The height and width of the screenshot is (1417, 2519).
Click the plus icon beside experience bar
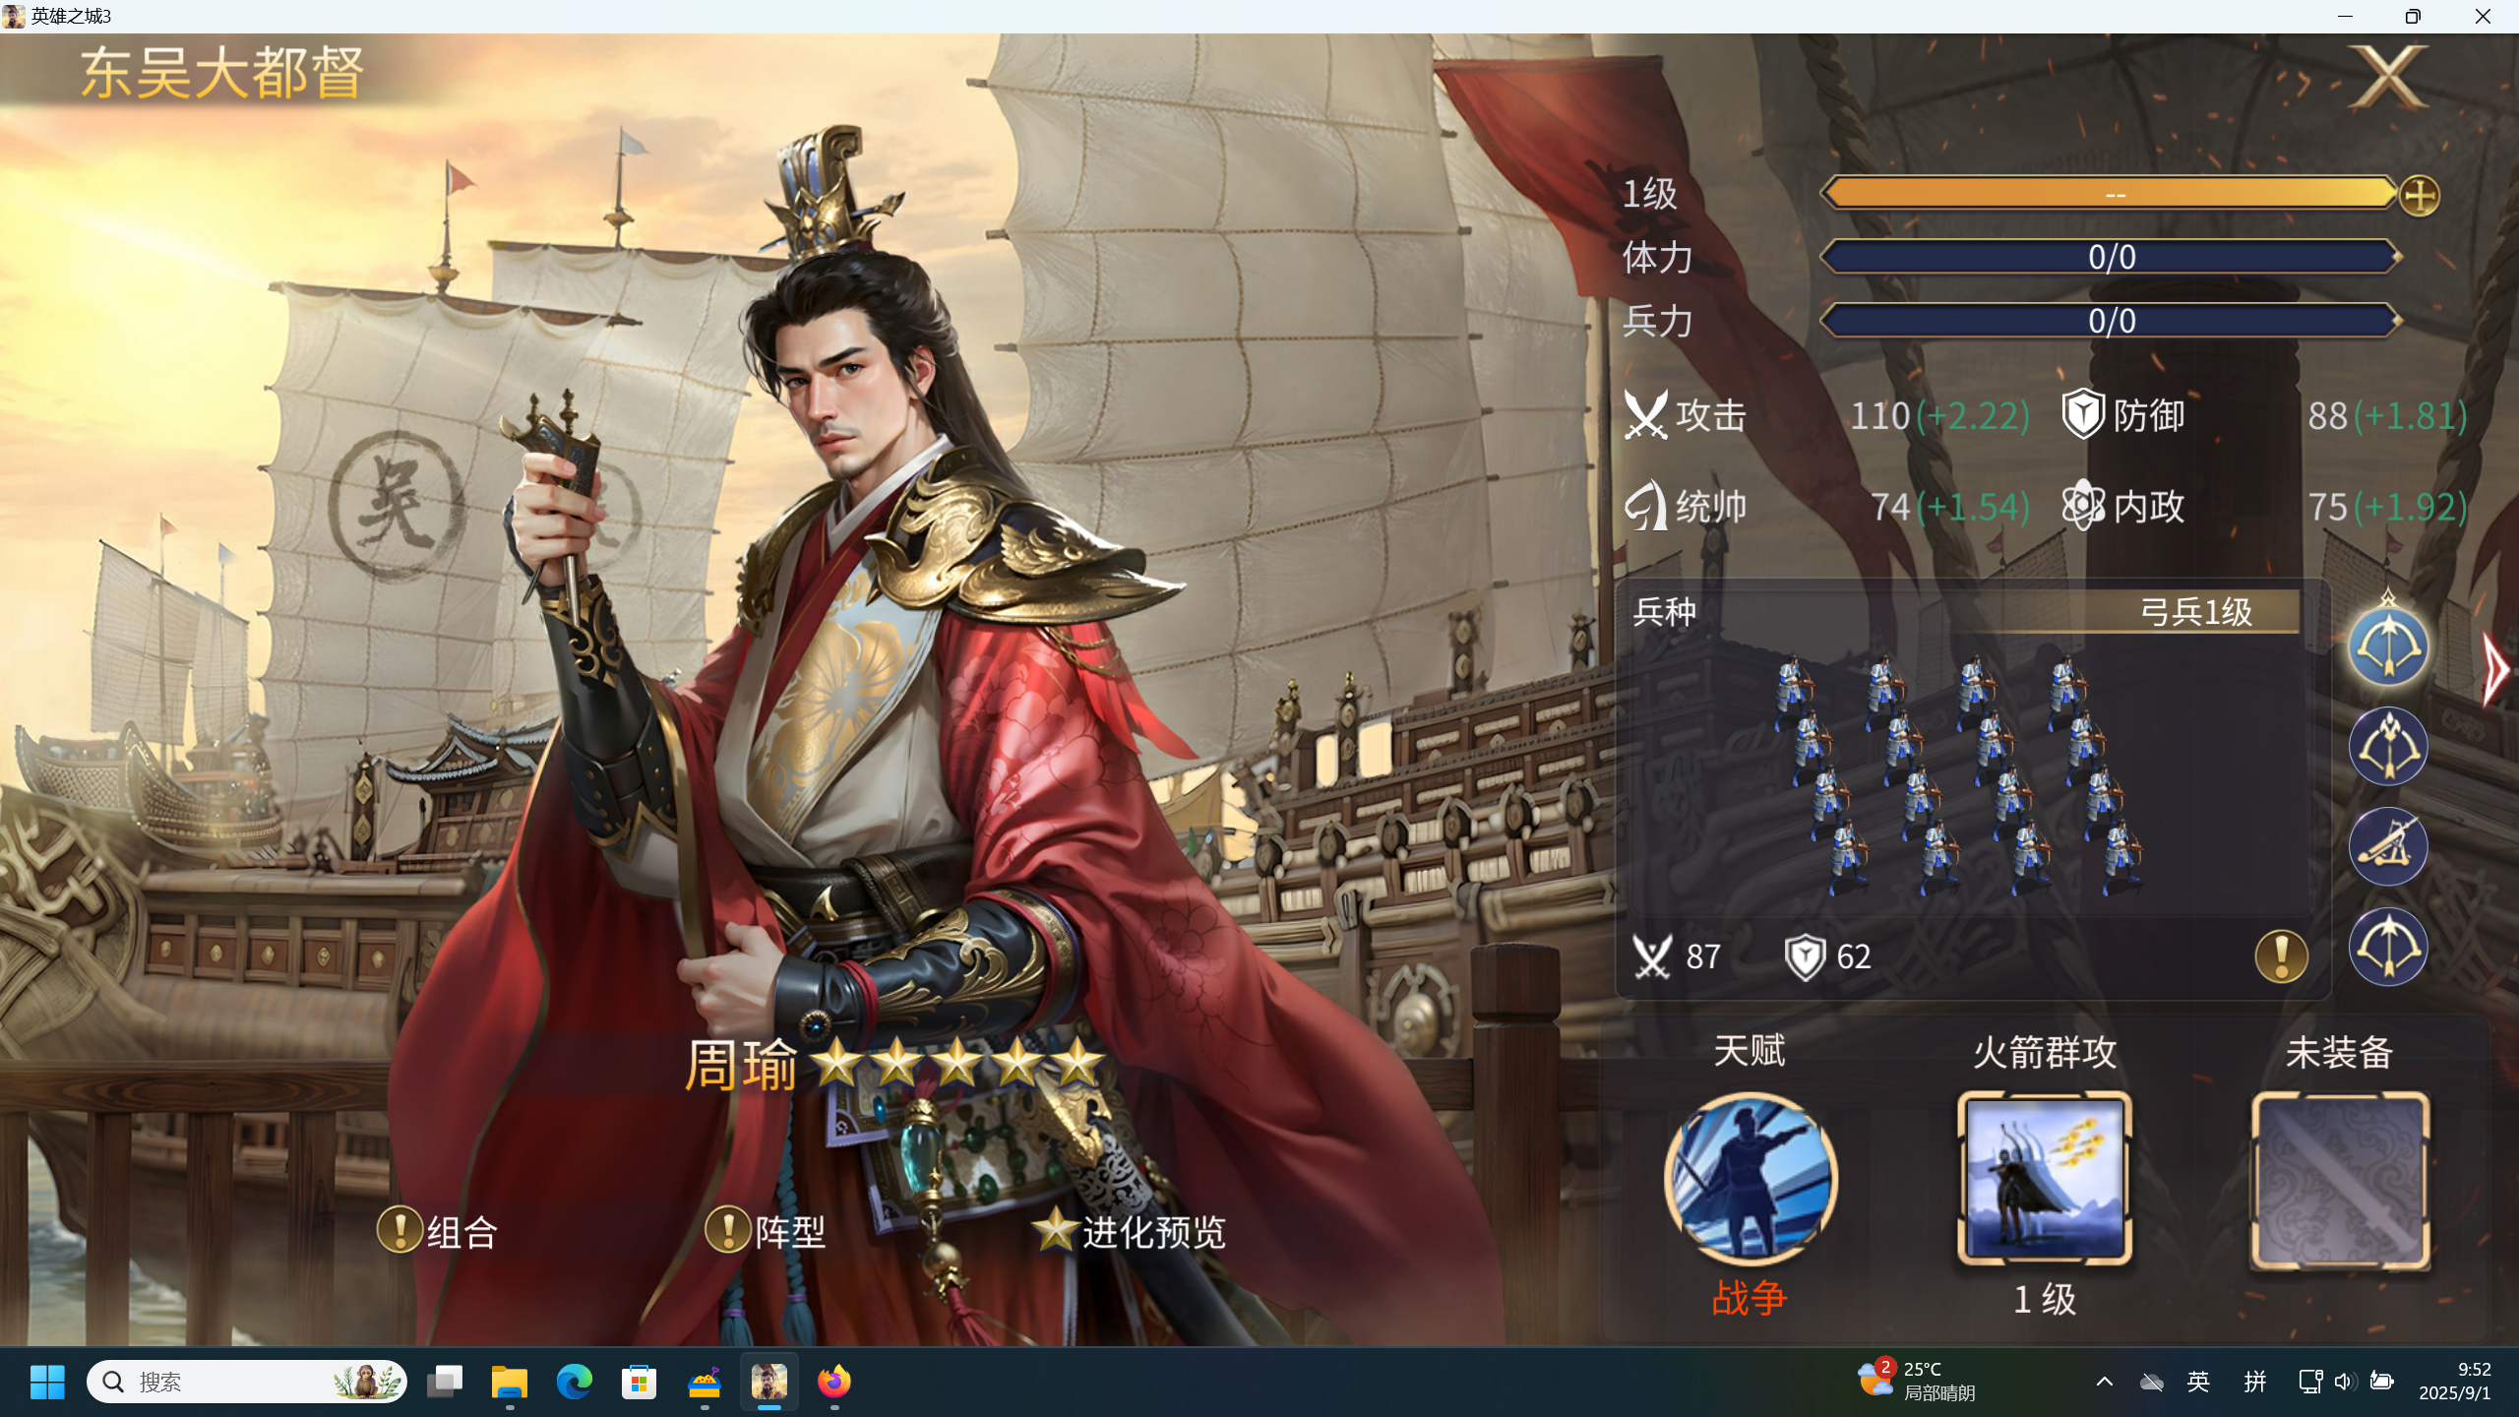(x=2419, y=196)
